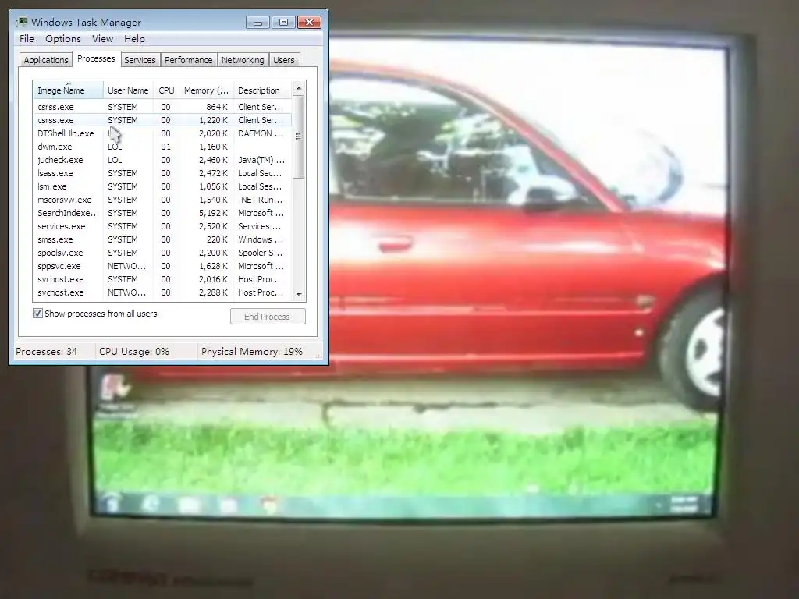Select the SearchIndexe... process
Viewport: 799px width, 599px height.
162,213
